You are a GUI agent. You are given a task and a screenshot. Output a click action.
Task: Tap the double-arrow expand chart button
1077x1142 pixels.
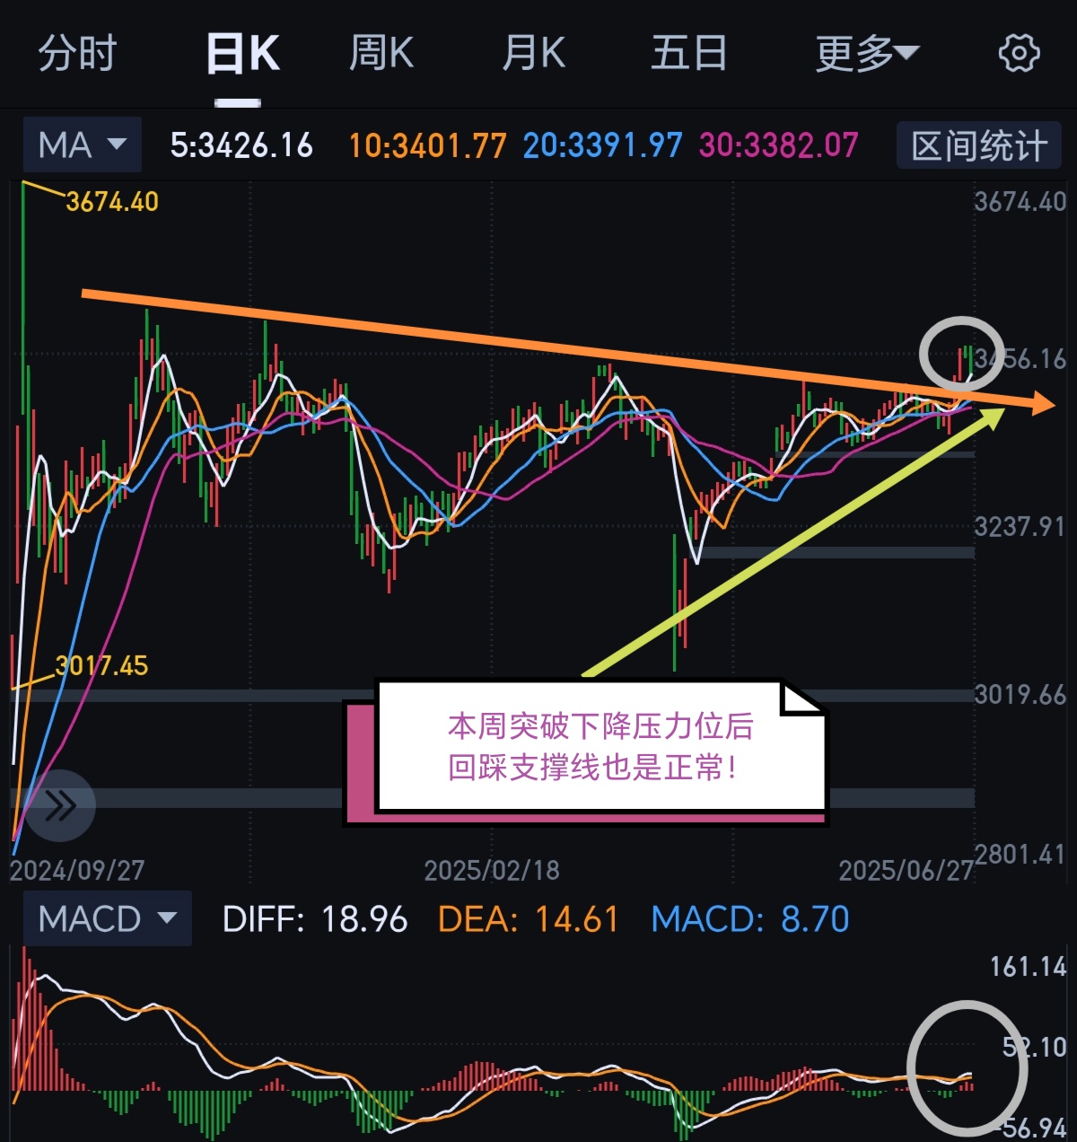pos(60,805)
